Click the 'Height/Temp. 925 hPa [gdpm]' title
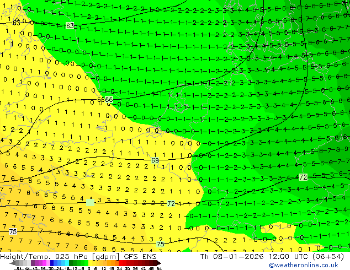 [x=60, y=257]
